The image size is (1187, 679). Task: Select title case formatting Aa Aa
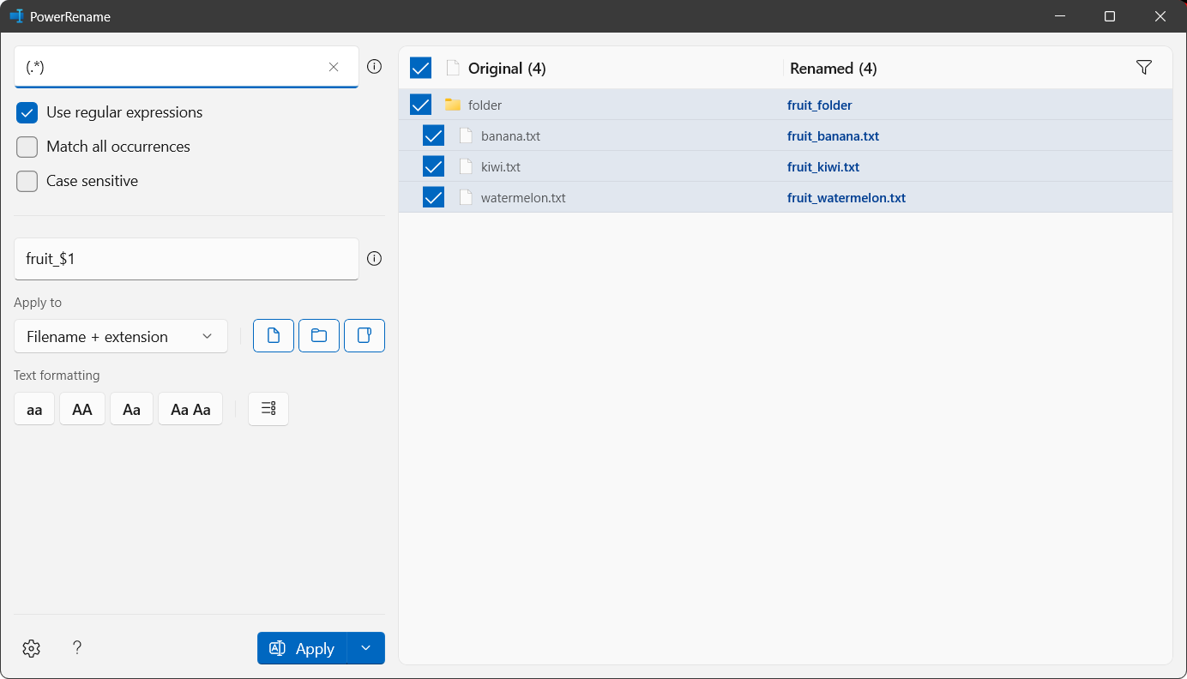coord(190,409)
